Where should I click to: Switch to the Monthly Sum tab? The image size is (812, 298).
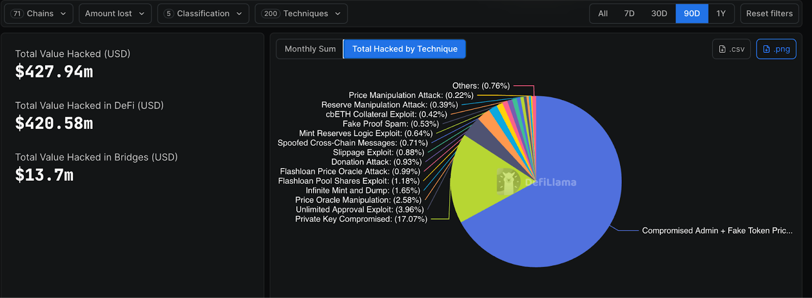pos(310,49)
